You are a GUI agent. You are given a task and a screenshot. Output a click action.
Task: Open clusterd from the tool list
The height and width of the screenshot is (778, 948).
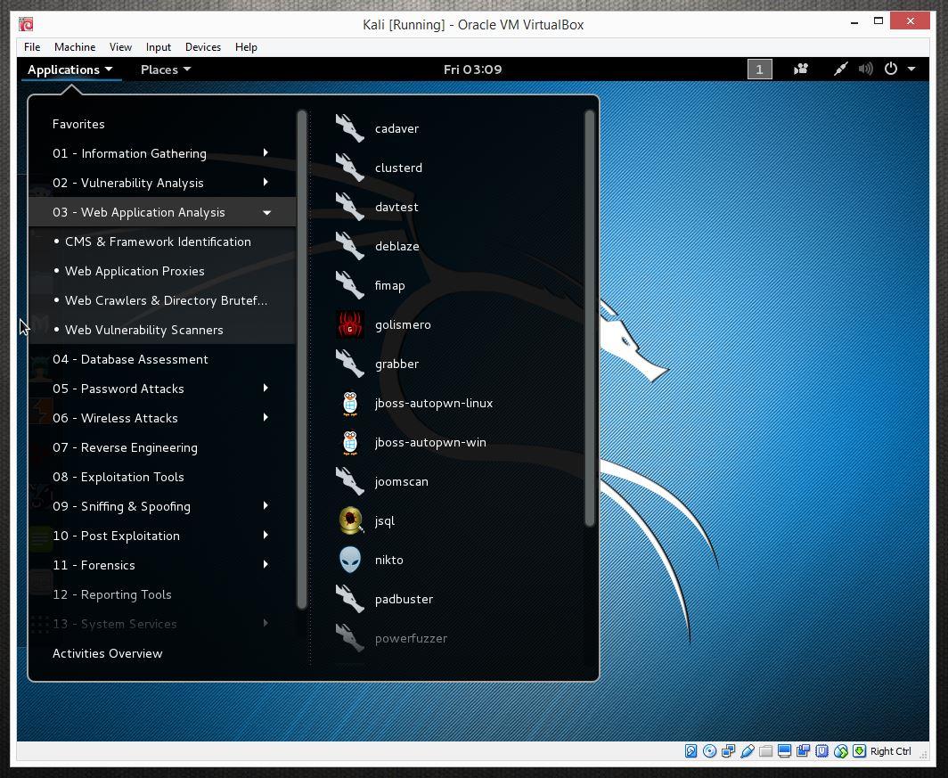click(398, 168)
